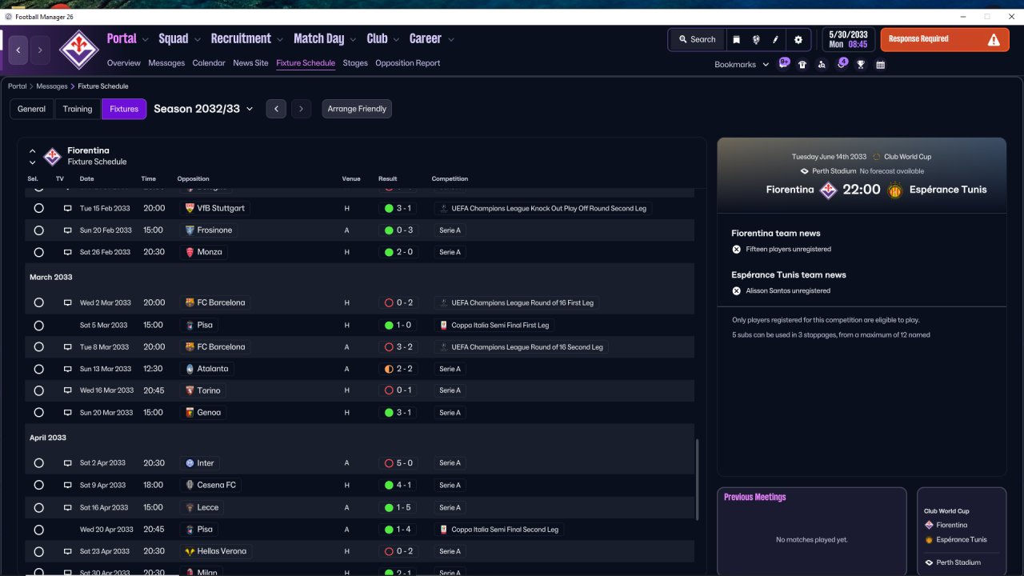Click the up chevron beside Fiorentina
The height and width of the screenshot is (576, 1024).
coord(33,150)
